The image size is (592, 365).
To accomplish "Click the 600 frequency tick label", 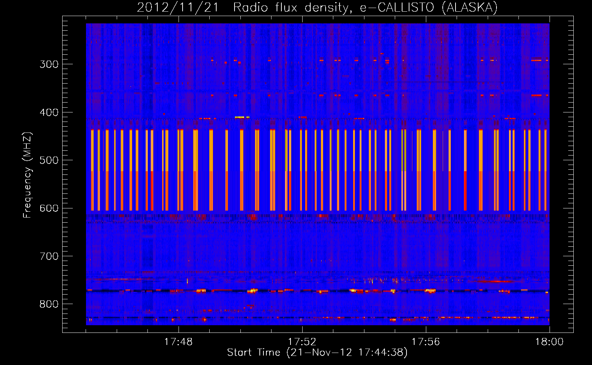I will 49,208.
